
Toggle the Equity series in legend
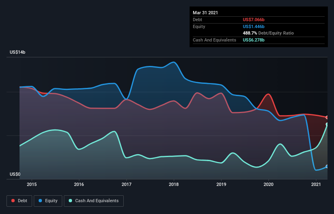(48, 201)
